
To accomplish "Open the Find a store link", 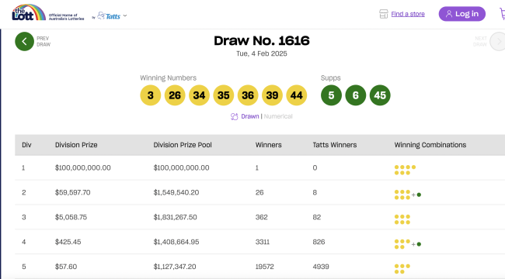I will point(408,14).
